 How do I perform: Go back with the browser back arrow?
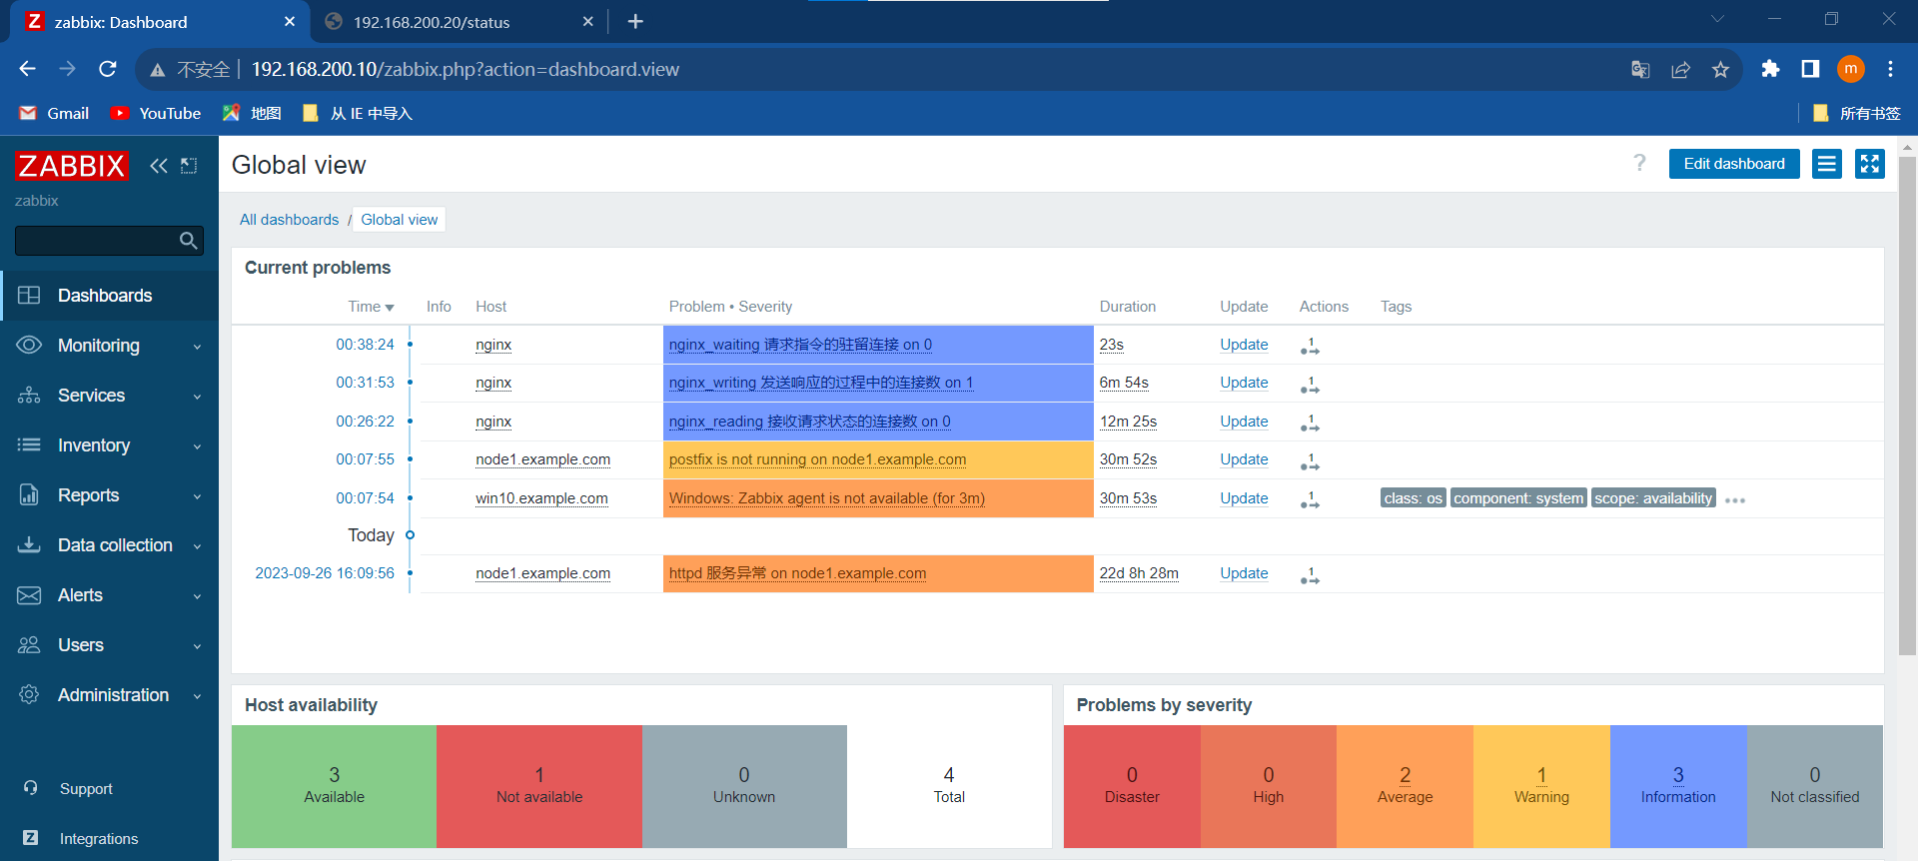pos(28,69)
